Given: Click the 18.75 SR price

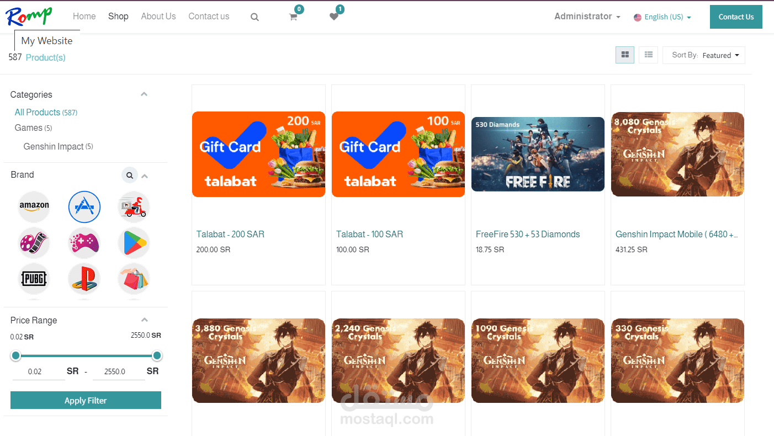Looking at the screenshot, I should pyautogui.click(x=490, y=249).
